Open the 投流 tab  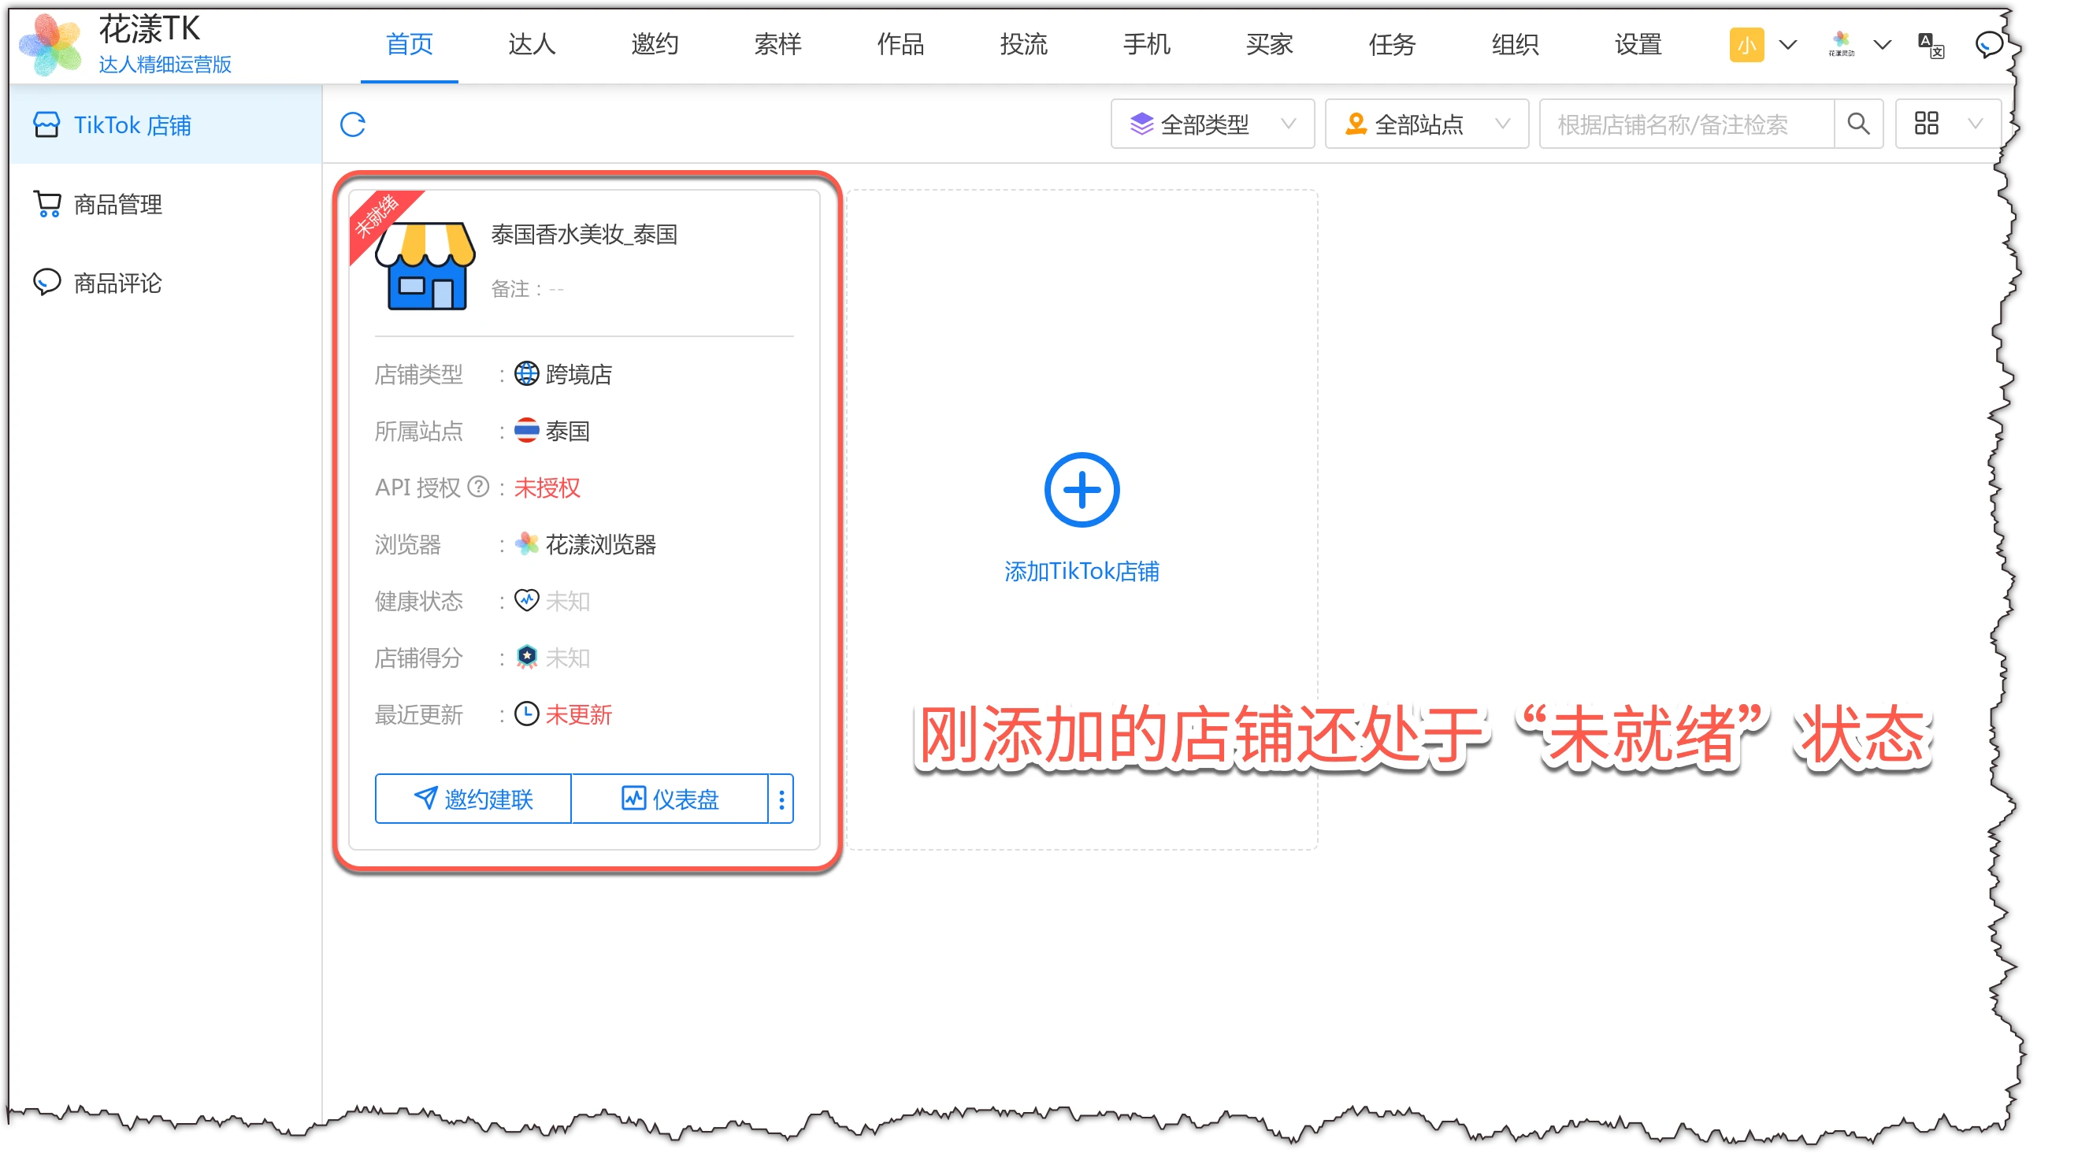point(1023,44)
